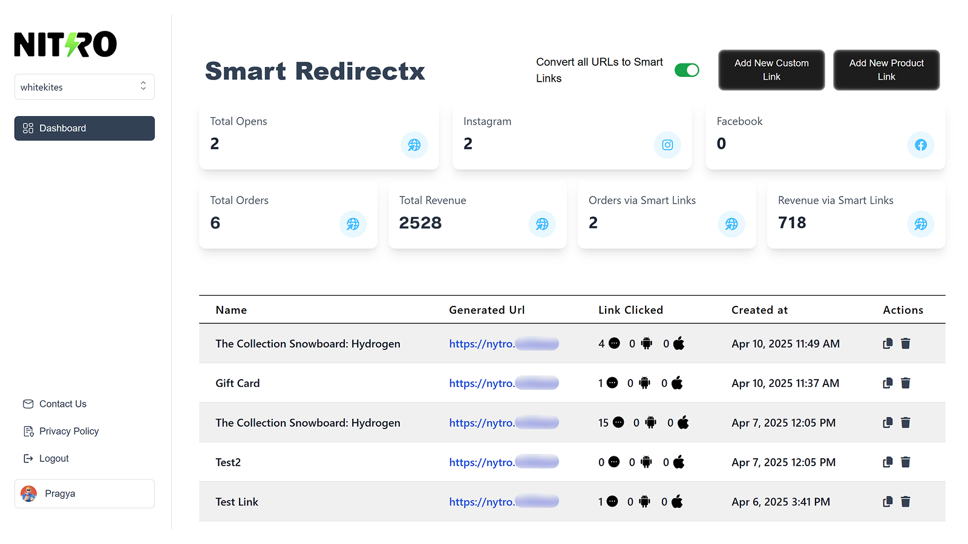
Task: Click the Facebook icon on the Facebook card
Action: tap(921, 145)
